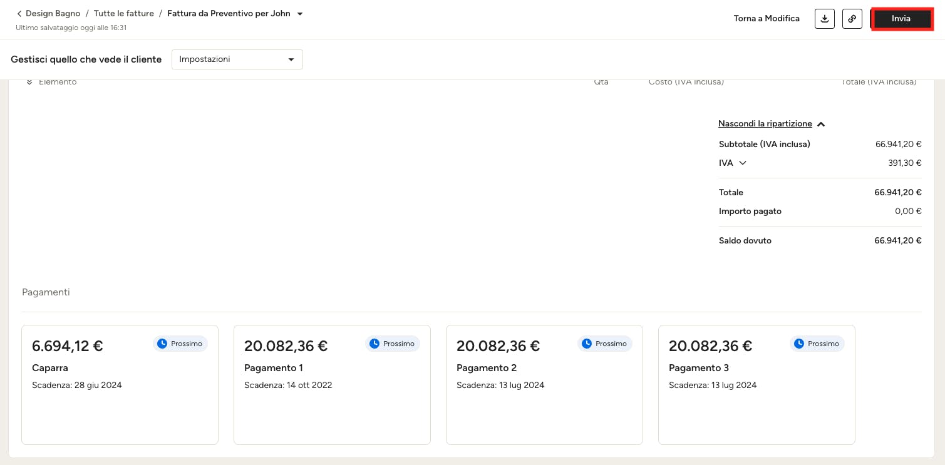Click the Subtotale (IVA inclusa) label
Screen dimensions: 945x465
765,145
